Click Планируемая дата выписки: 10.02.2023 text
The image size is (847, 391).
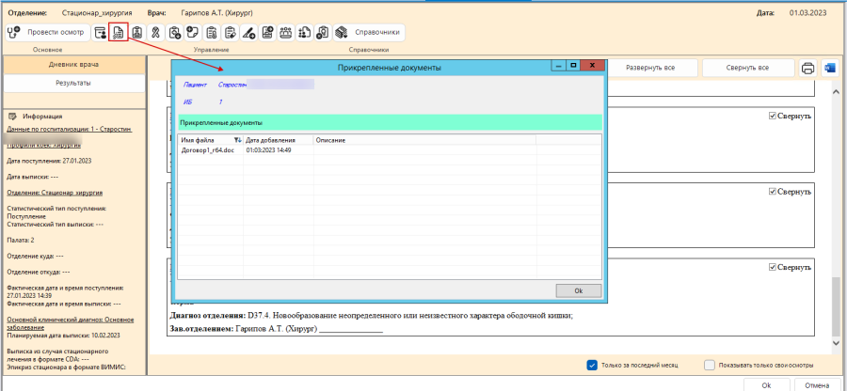63,335
